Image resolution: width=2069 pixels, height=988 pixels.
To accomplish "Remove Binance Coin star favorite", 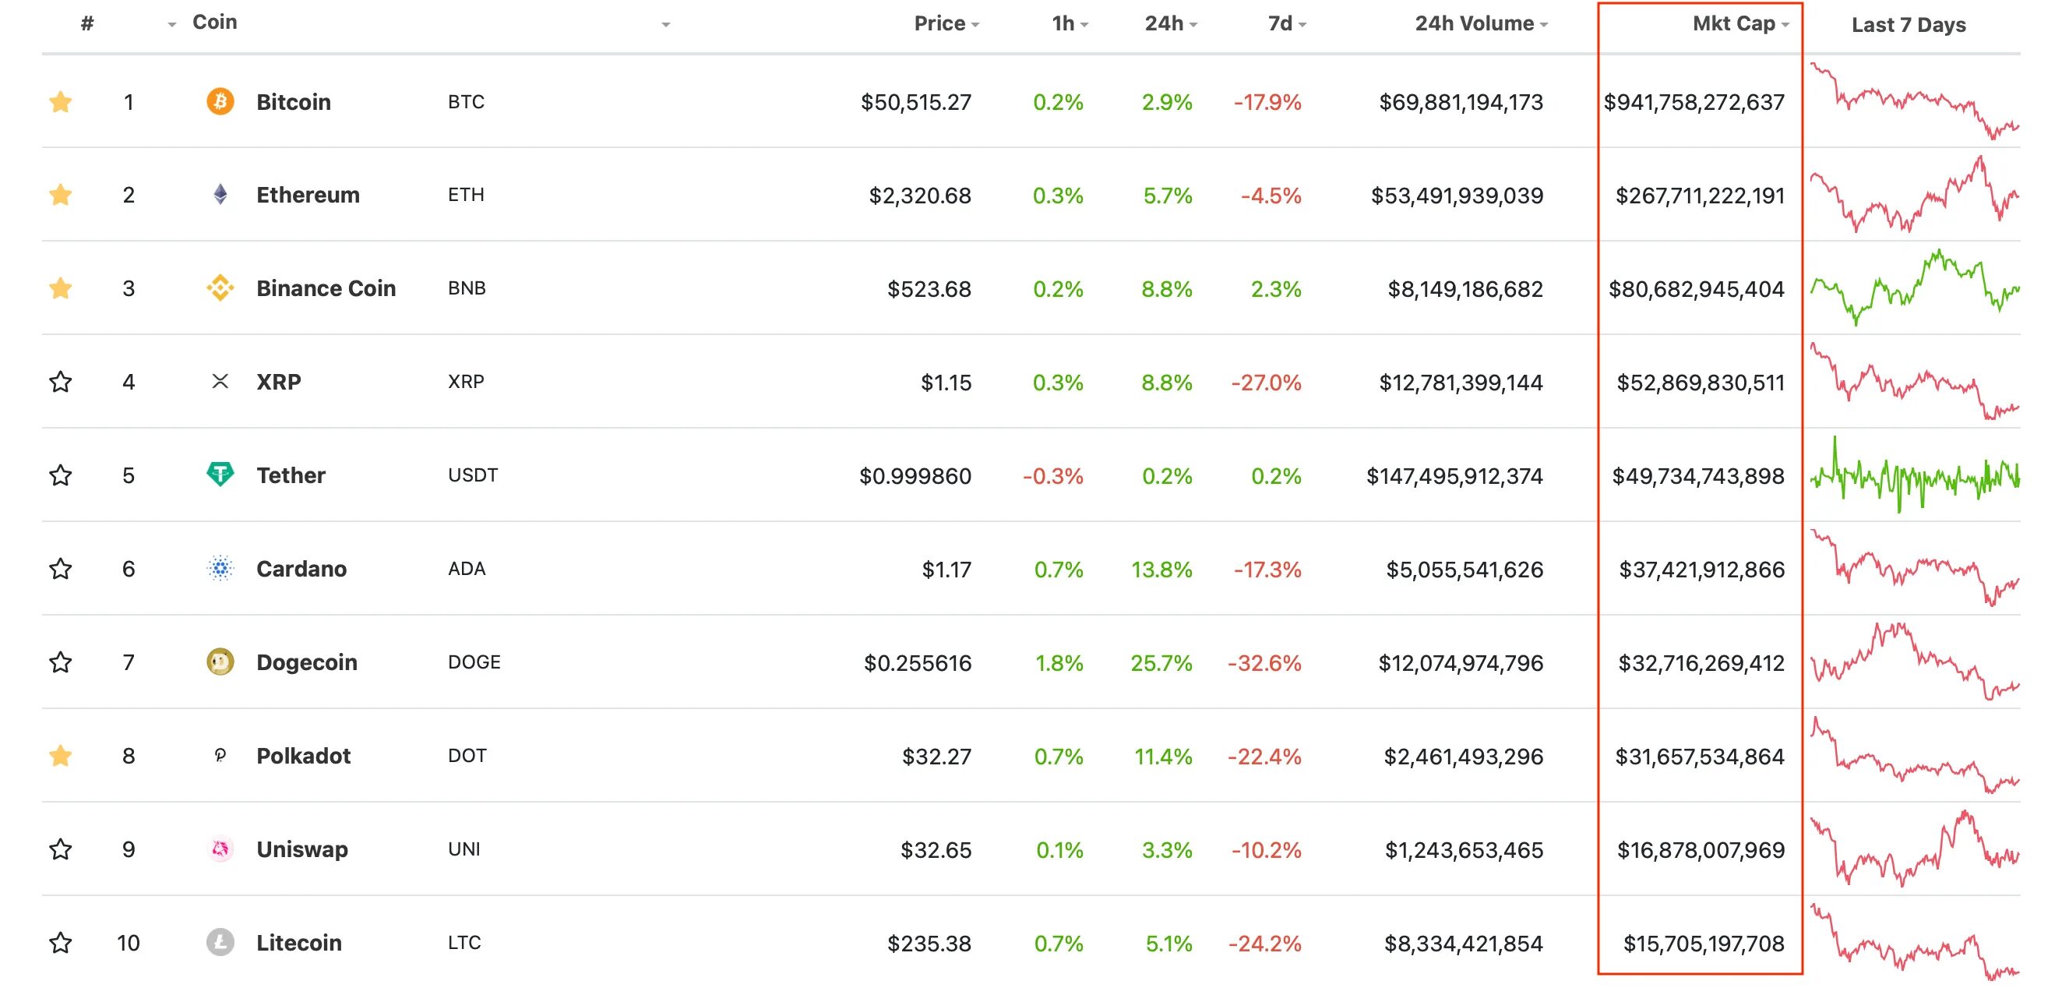I will pos(60,288).
